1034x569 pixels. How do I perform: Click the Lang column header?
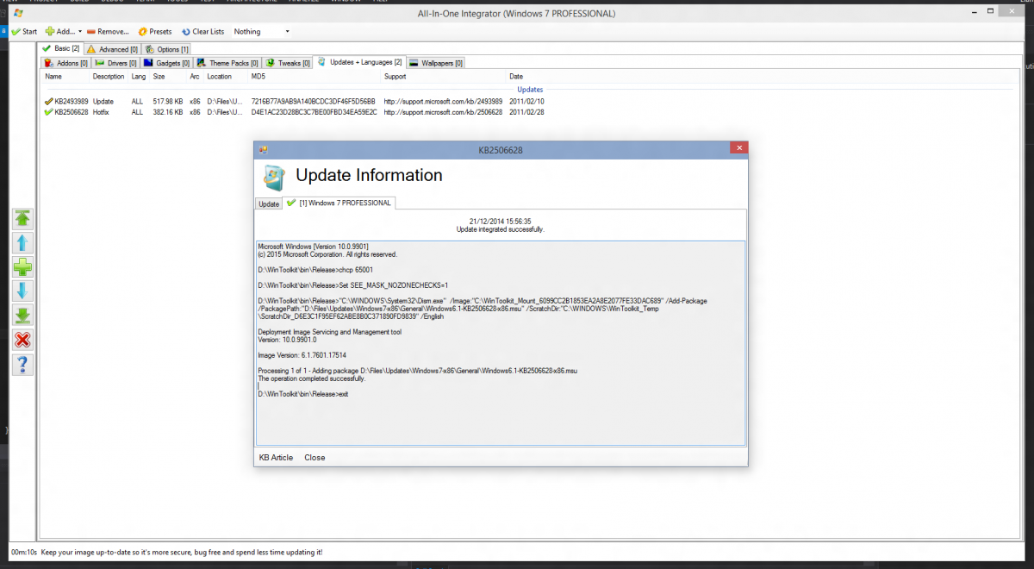[x=139, y=77]
